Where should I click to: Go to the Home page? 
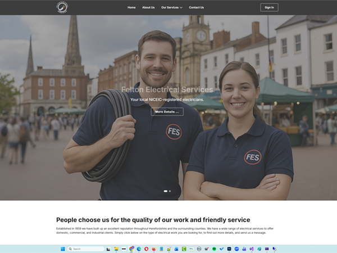131,7
